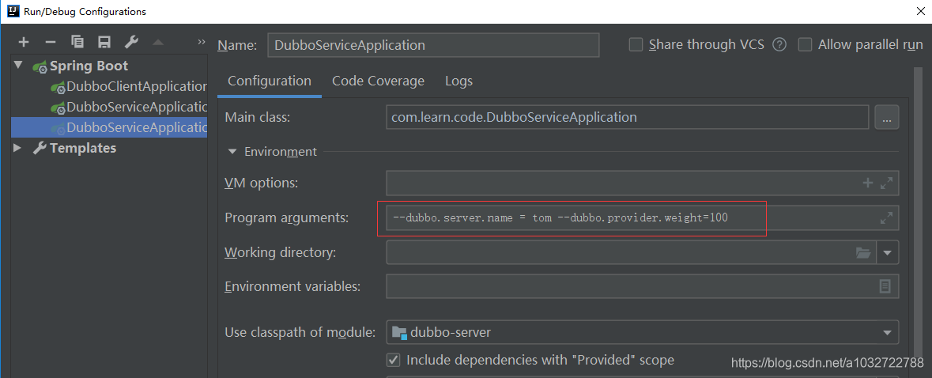This screenshot has height=378, width=932.
Task: Switch to the Code Coverage tab
Action: pos(378,81)
